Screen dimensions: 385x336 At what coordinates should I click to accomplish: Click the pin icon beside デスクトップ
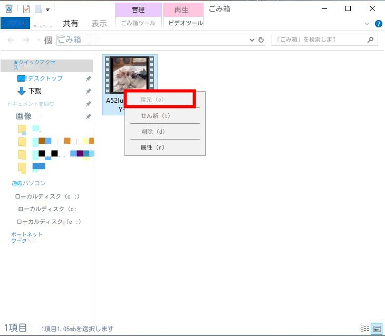tap(89, 78)
